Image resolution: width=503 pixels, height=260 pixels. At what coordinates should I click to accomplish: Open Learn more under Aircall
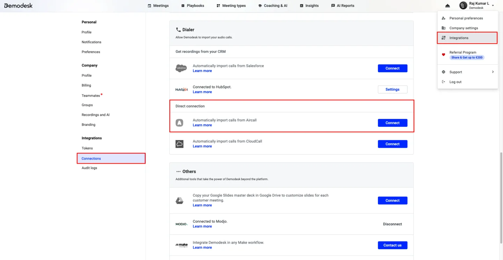pos(202,125)
